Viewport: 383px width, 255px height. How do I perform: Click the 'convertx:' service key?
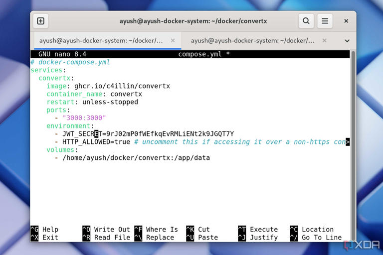click(56, 78)
